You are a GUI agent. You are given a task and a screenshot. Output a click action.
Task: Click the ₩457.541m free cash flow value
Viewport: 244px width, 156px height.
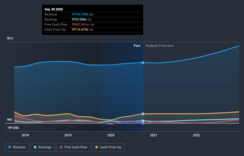click(81, 24)
